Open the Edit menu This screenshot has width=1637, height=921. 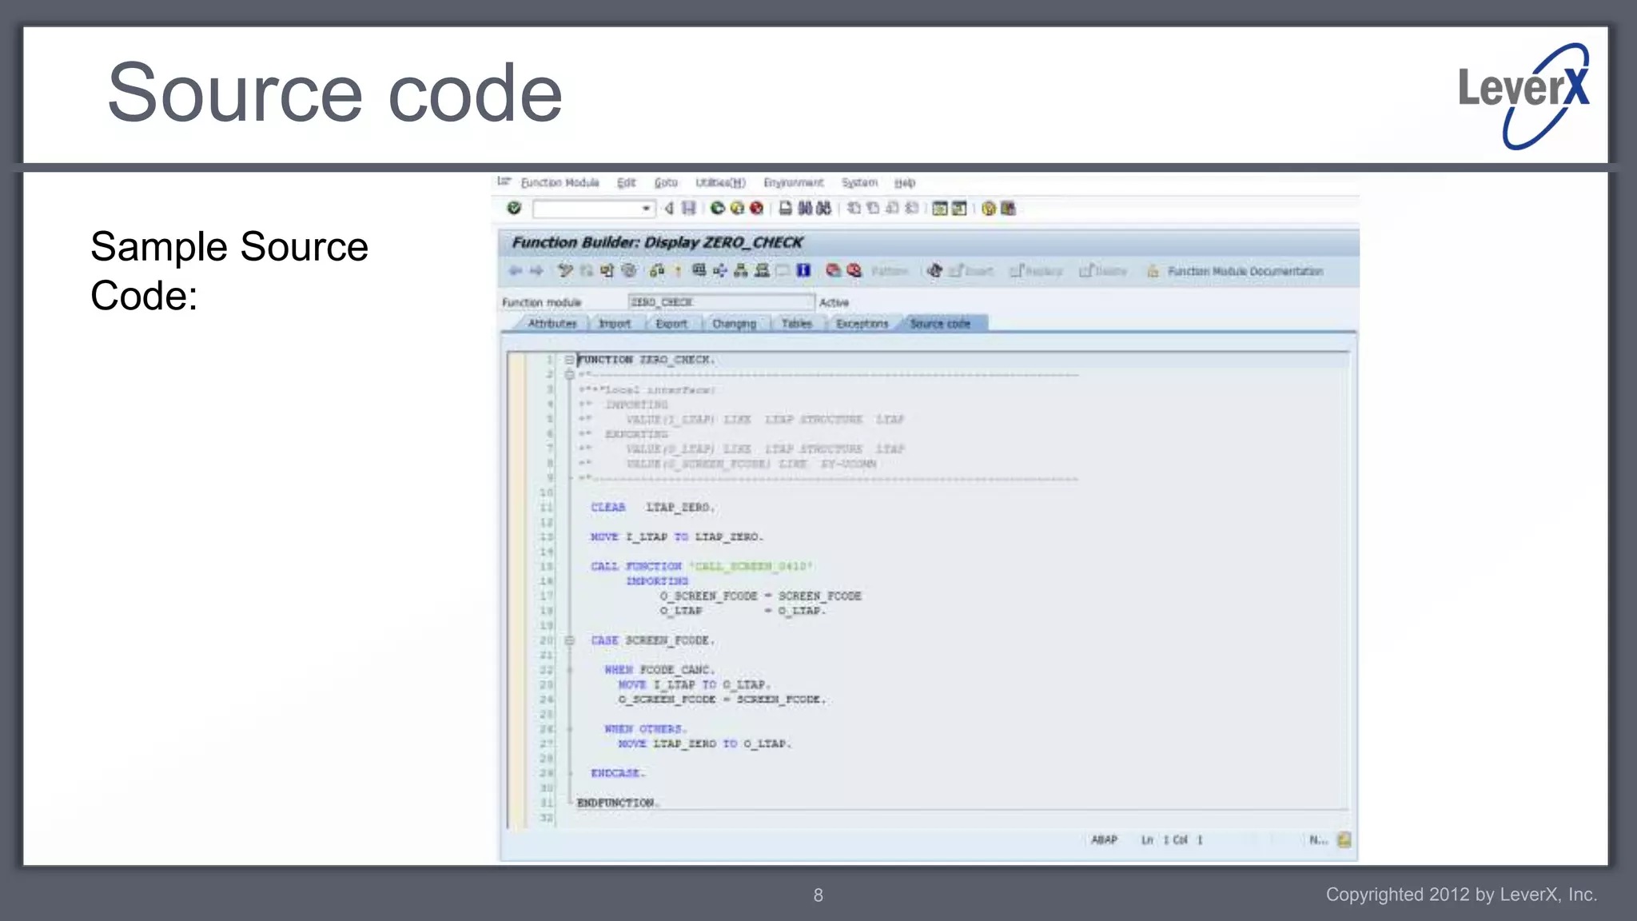[626, 182]
